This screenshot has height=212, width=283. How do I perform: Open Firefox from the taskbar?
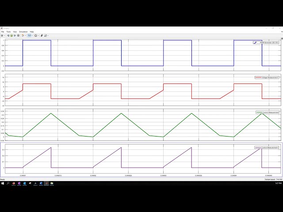tap(14, 183)
